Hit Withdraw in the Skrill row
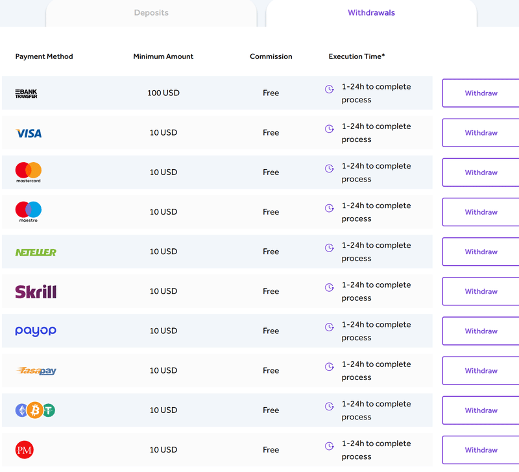519x472 pixels. tap(481, 291)
